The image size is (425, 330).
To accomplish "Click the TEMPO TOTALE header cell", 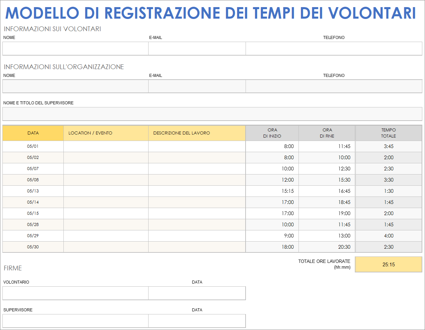I will click(x=389, y=133).
